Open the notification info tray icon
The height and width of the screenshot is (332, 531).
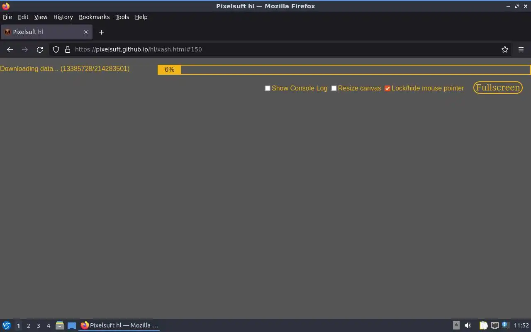[505, 325]
